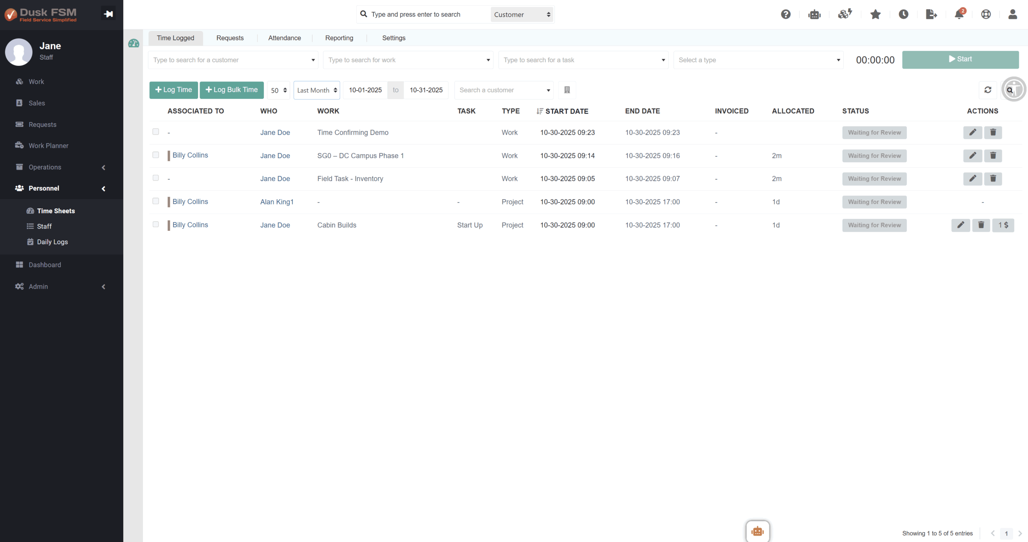Viewport: 1028px width, 542px height.
Task: Delete the Time Confirming Demo entry
Action: (993, 132)
